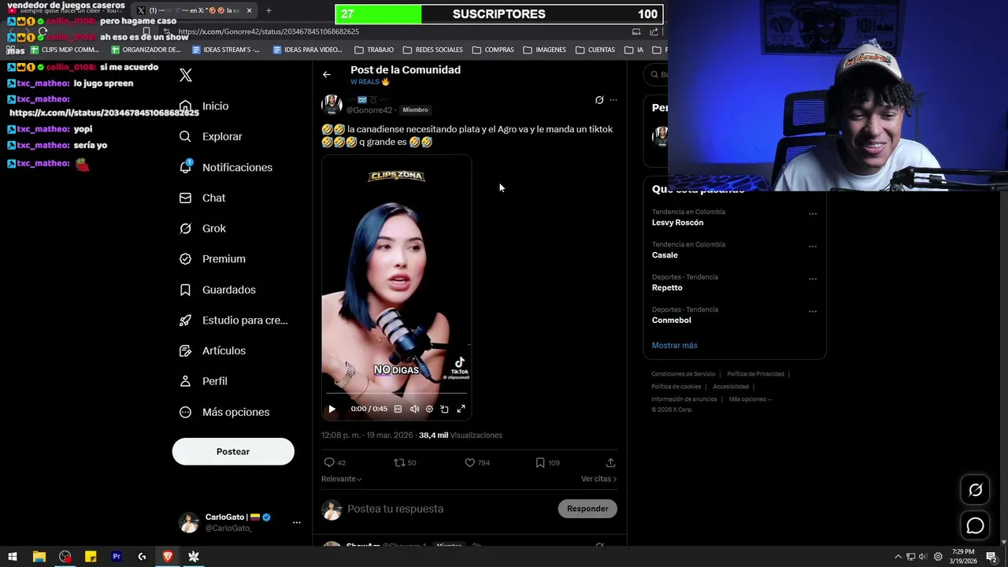This screenshot has height=567, width=1008.
Task: Click the video progress bar
Action: [396, 392]
